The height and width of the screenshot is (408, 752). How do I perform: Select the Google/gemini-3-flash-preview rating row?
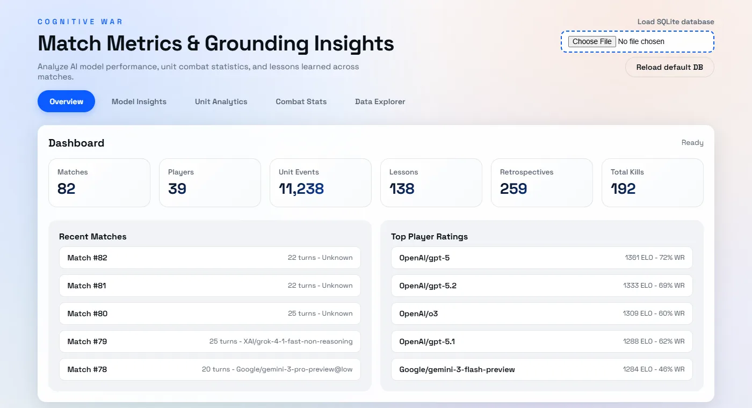542,369
